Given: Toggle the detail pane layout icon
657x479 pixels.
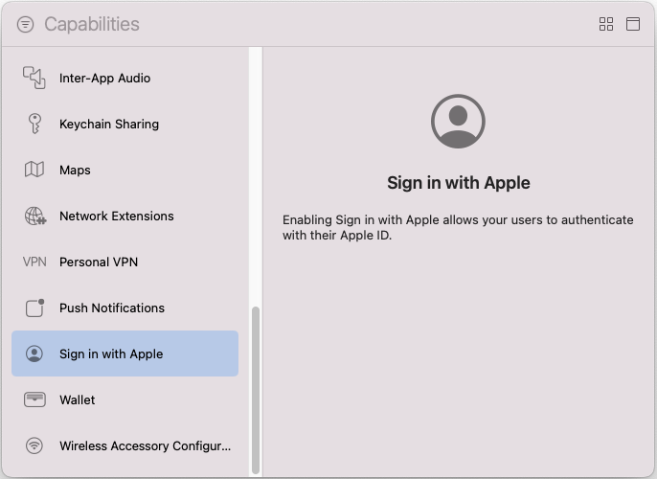Looking at the screenshot, I should pyautogui.click(x=633, y=24).
